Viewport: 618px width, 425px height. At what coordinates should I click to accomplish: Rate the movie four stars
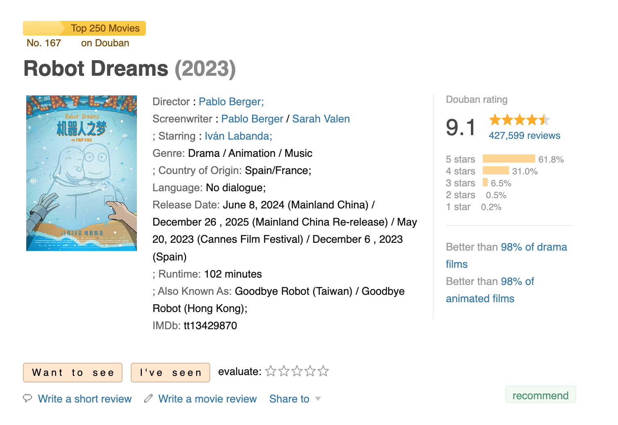point(310,371)
